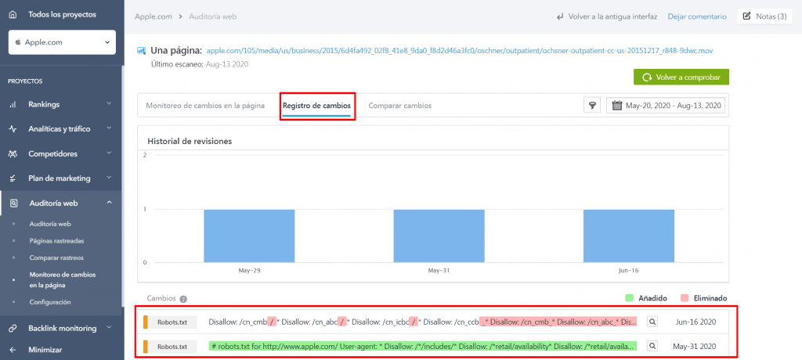Click the Competidores people icon
Screen dimensions: 802x360
coord(13,154)
